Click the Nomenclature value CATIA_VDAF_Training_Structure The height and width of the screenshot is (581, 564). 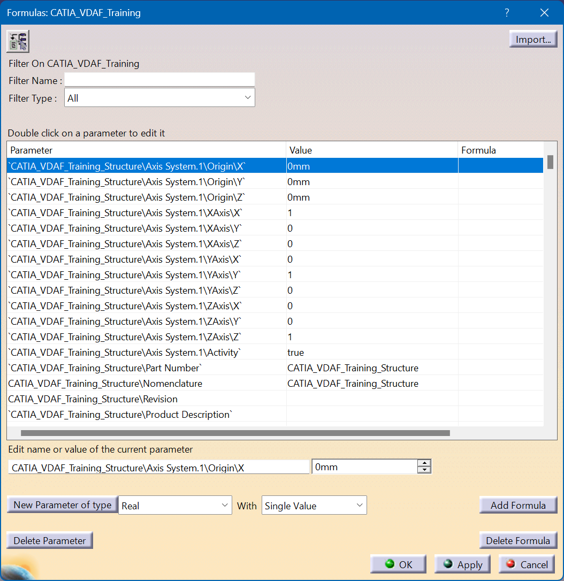coord(353,384)
